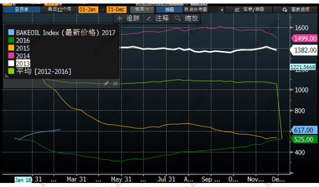This screenshot has width=319, height=187.
Task: Click the 1221.5668 cursor value label
Action: tap(302, 67)
